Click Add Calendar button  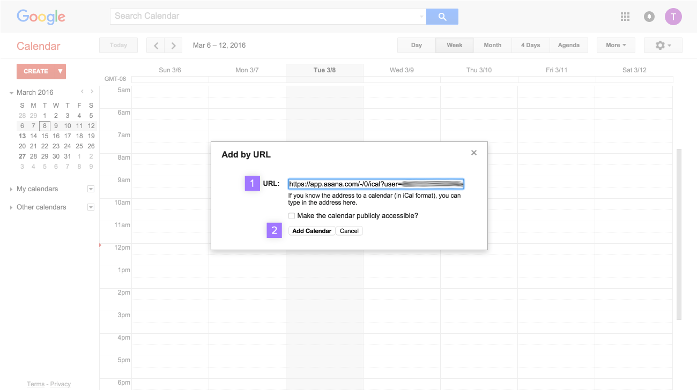tap(312, 231)
